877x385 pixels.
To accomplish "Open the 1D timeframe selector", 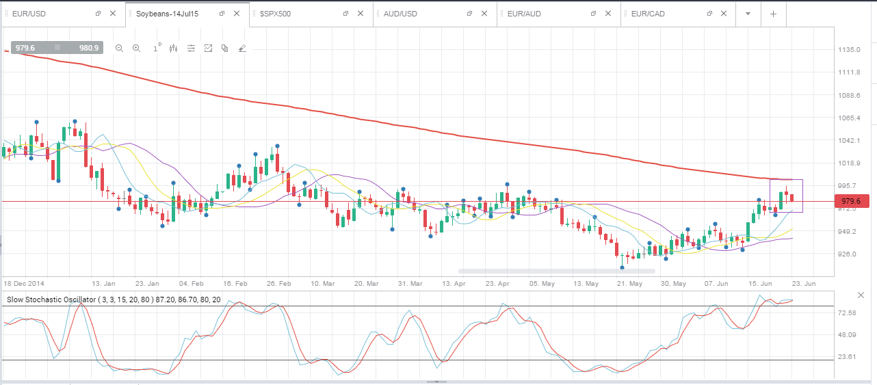I will pyautogui.click(x=156, y=47).
